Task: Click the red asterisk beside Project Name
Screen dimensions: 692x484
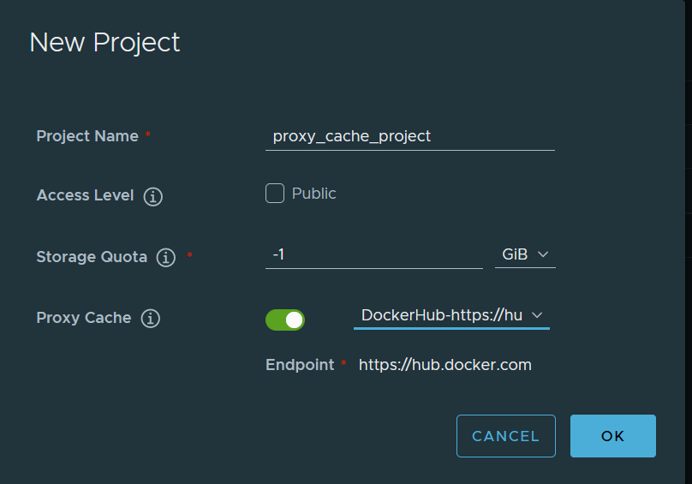Action: pyautogui.click(x=147, y=136)
